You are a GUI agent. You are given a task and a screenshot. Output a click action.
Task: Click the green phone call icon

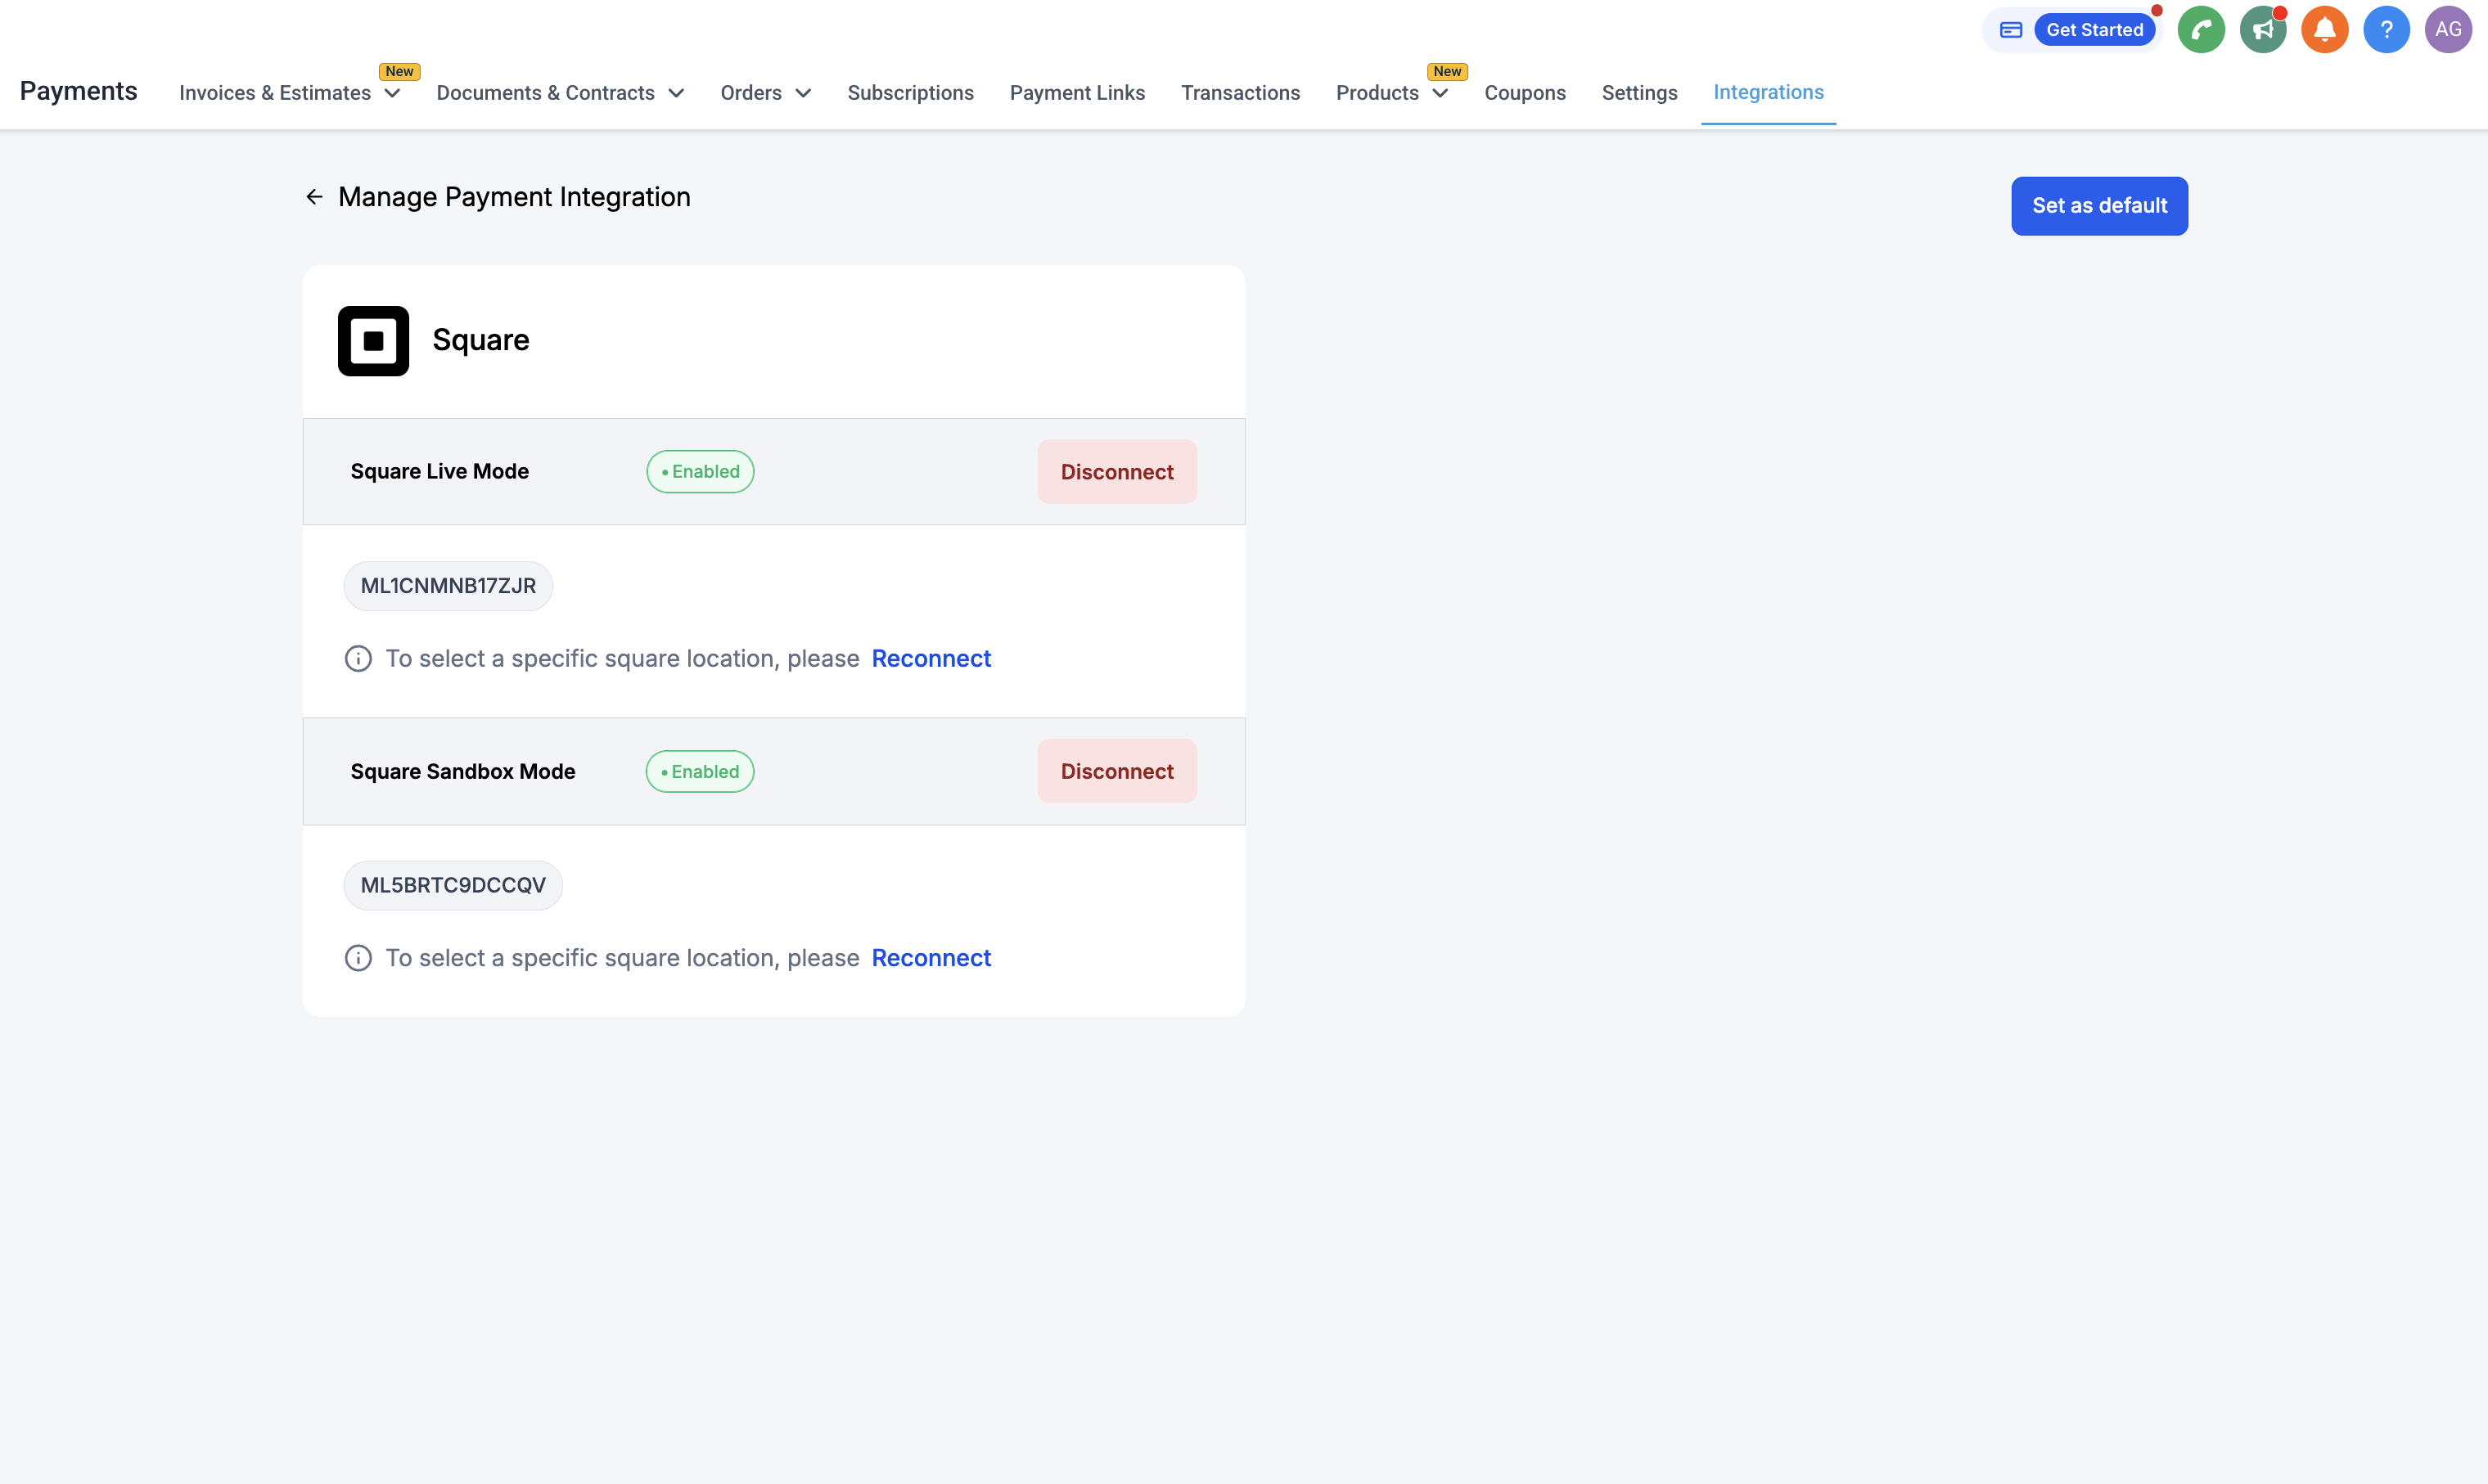(2200, 30)
